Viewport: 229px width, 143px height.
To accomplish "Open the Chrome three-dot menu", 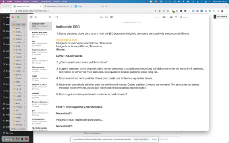I will 226,11.
